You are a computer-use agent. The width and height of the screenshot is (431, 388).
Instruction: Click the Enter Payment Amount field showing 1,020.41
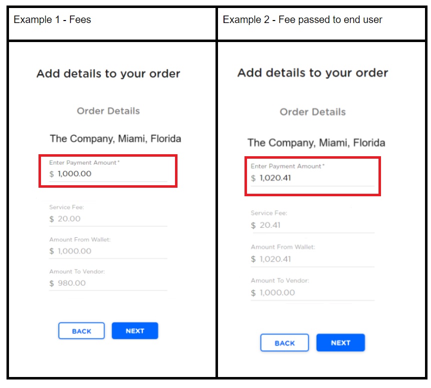(x=312, y=178)
